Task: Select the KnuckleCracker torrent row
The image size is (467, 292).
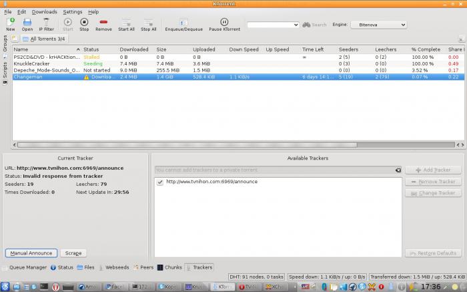Action: 238,63
